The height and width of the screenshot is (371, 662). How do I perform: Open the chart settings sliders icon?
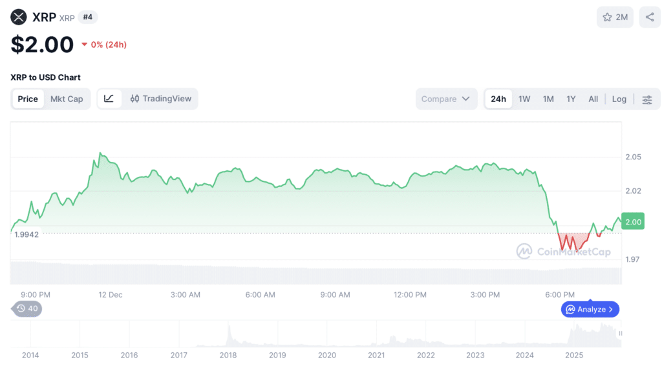tap(646, 99)
